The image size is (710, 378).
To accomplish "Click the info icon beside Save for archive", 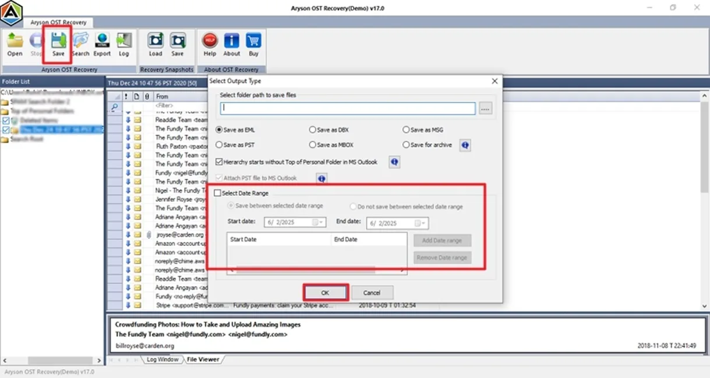I will [x=465, y=145].
